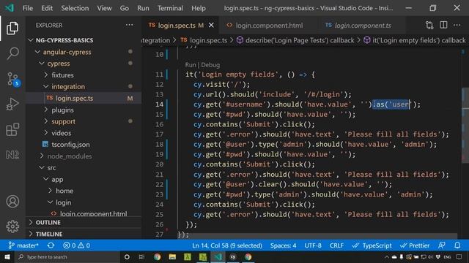
Task: Change UTF-8 file encoding
Action: coord(313,245)
